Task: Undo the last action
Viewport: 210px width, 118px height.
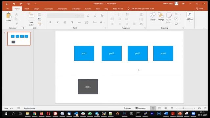Action: [14, 4]
